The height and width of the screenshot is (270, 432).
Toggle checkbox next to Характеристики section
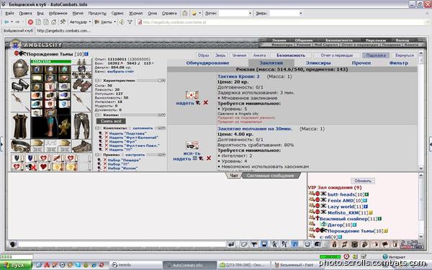(97, 81)
